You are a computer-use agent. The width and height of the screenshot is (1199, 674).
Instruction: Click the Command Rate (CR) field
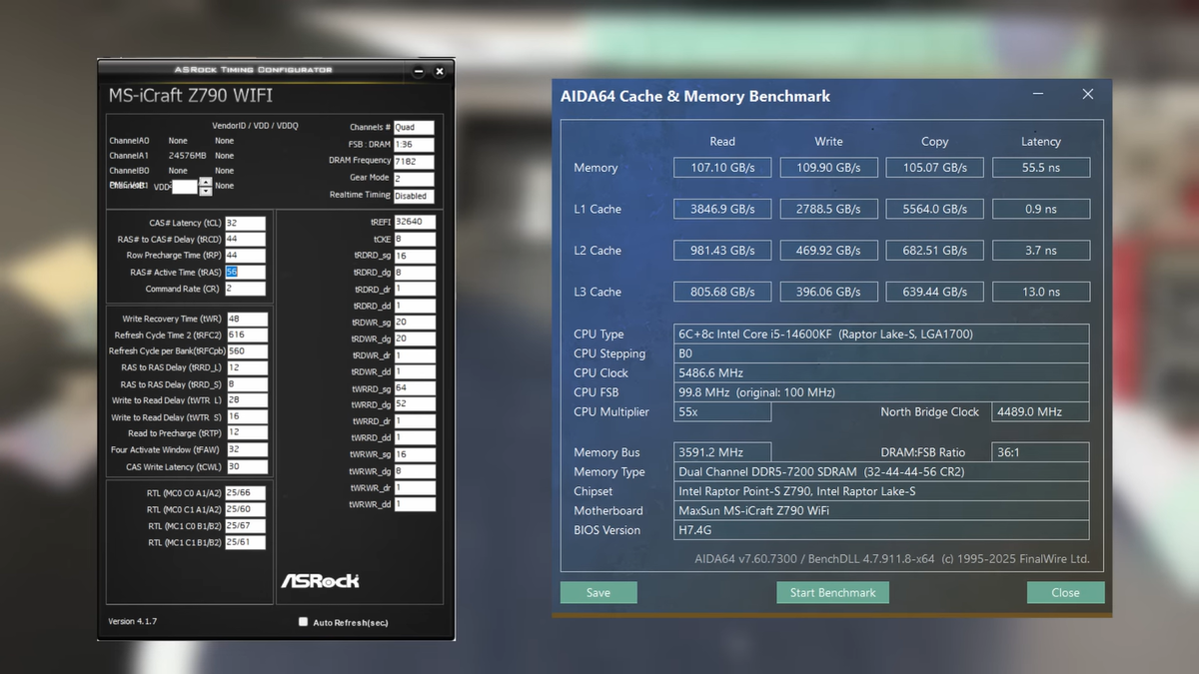(x=246, y=289)
